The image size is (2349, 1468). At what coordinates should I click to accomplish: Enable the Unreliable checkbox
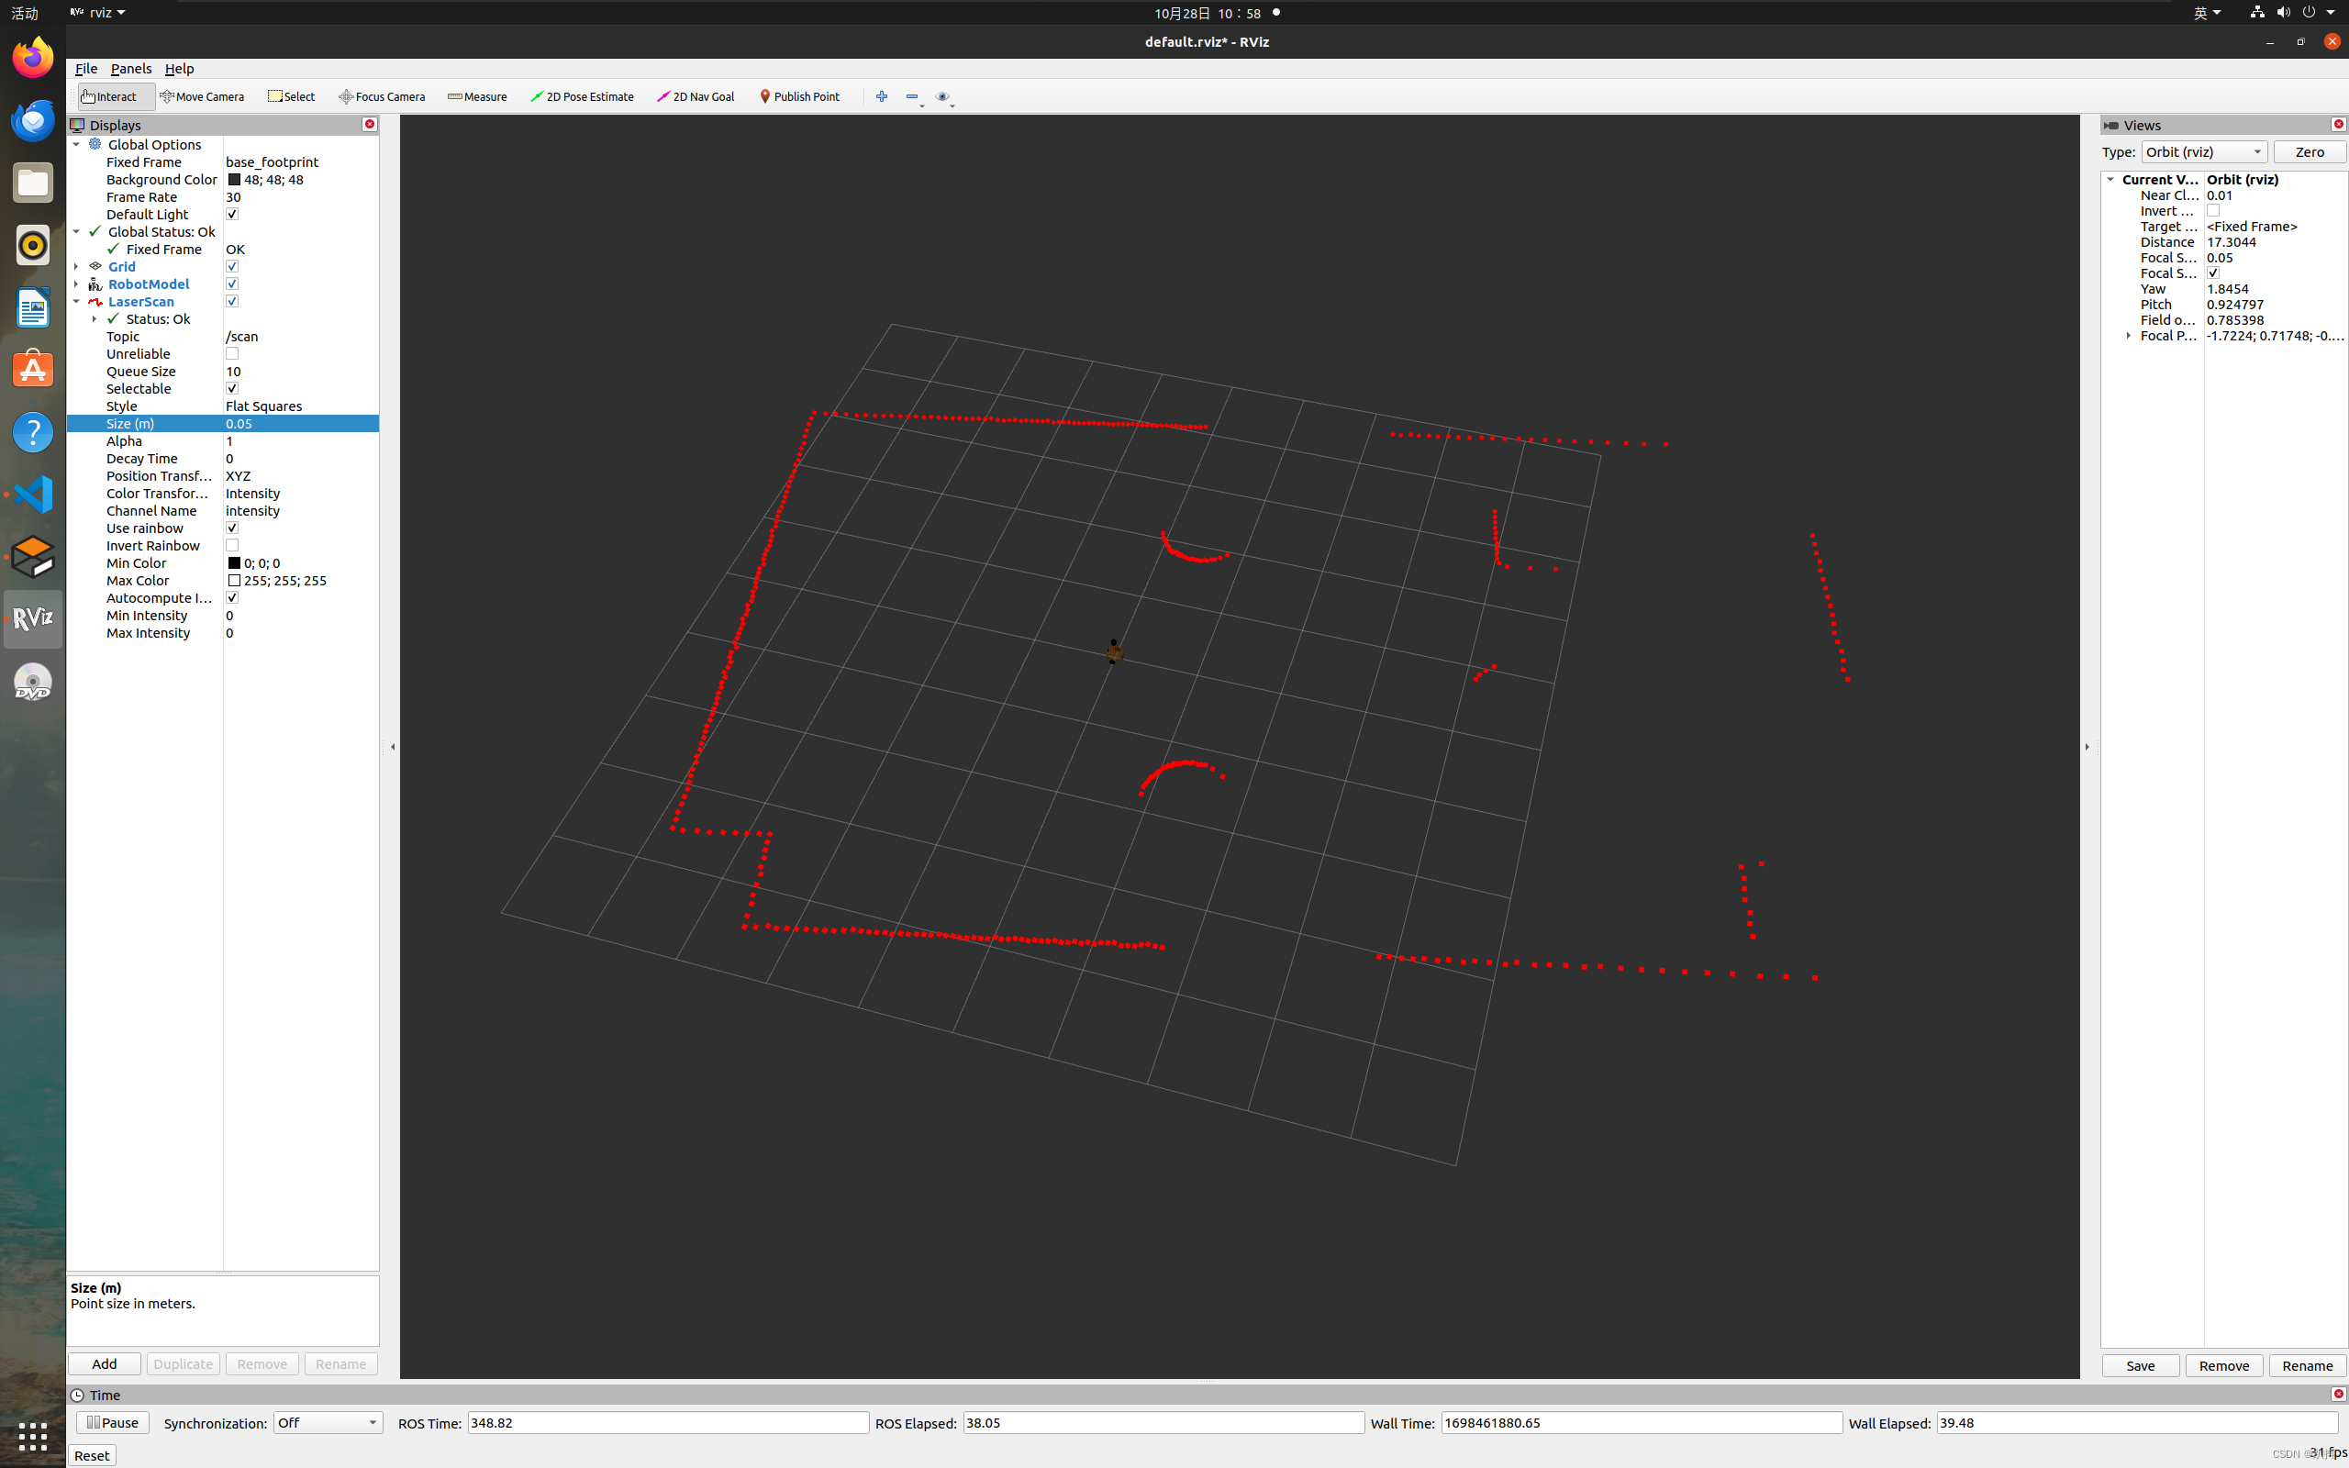tap(232, 353)
